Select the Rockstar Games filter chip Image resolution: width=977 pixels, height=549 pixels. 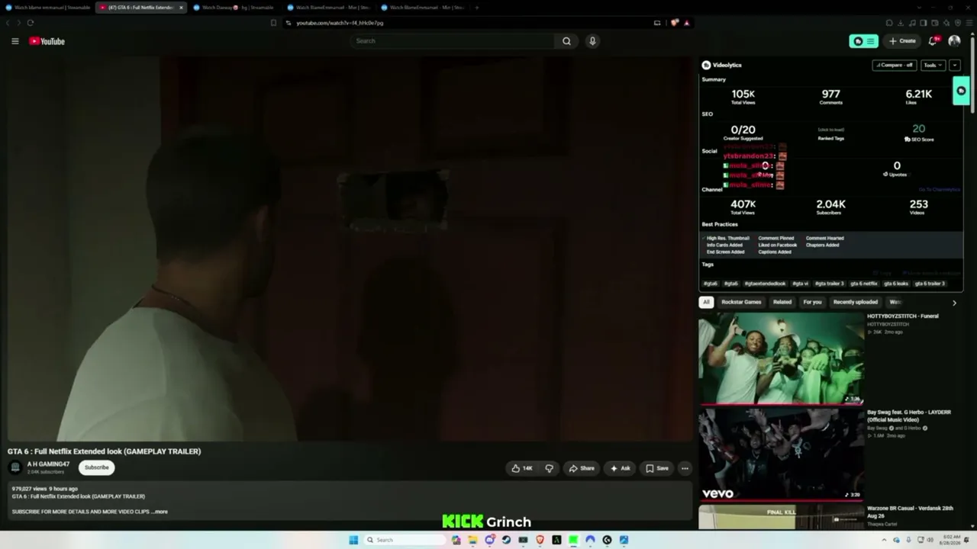point(741,302)
